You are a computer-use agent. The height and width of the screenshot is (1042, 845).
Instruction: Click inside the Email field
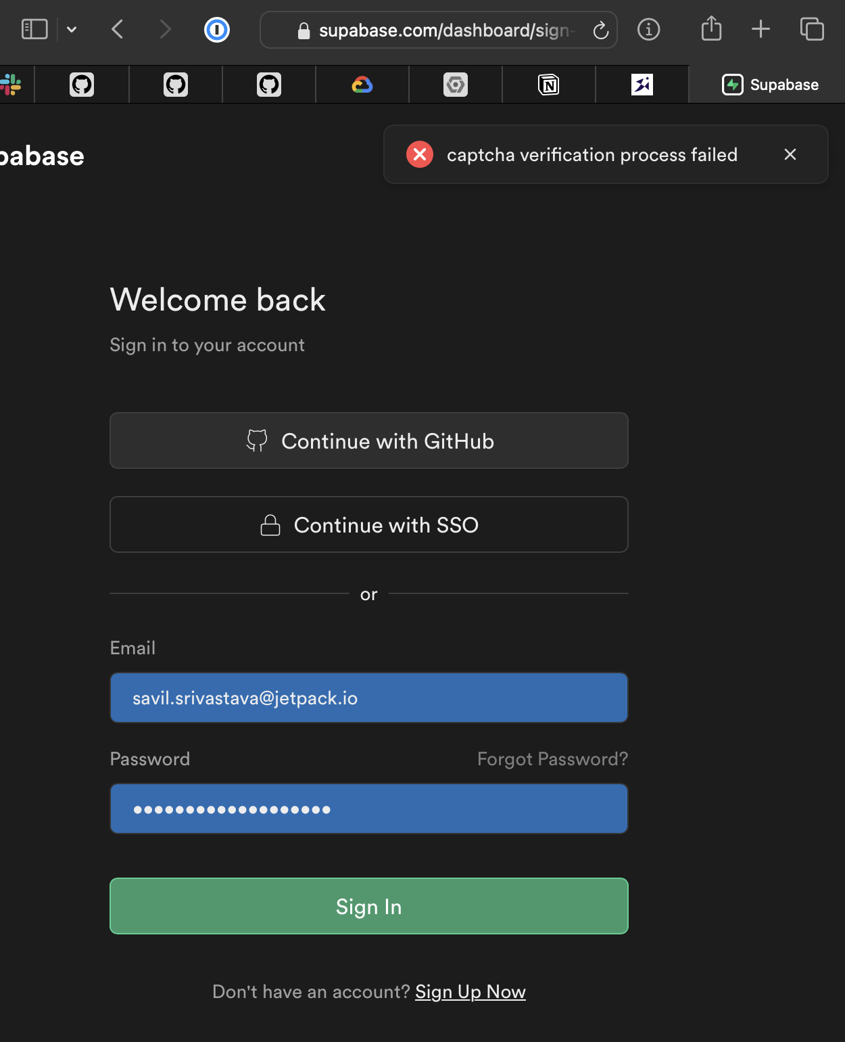(368, 698)
